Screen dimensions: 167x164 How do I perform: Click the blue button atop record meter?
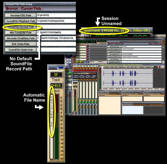61,67
